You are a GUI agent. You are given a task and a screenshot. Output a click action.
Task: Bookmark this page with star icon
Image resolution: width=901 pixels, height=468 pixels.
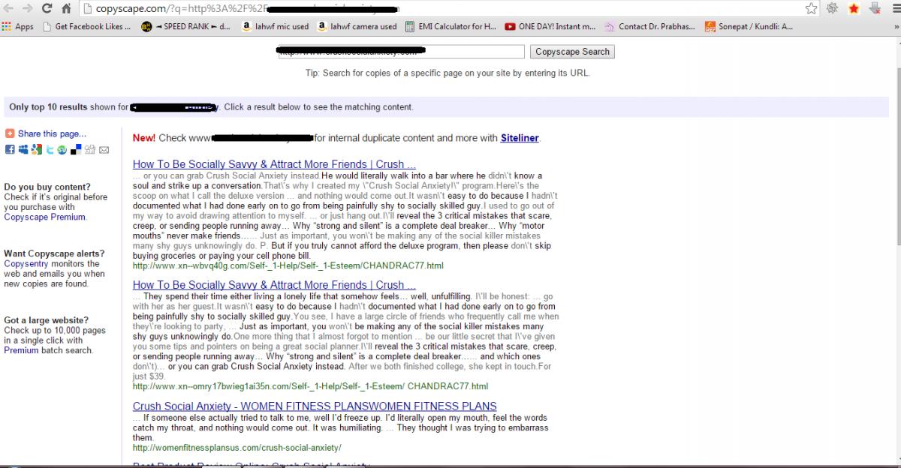point(812,9)
